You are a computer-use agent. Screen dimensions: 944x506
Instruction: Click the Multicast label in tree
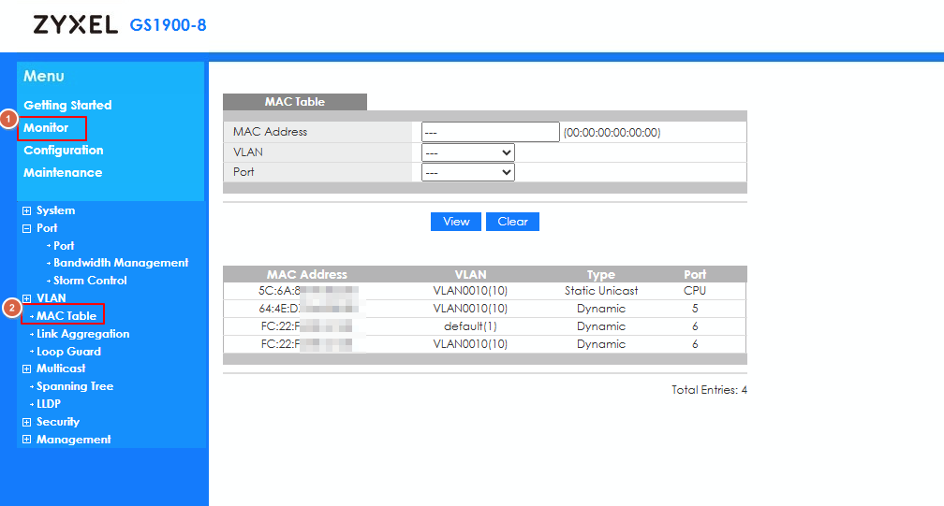61,369
